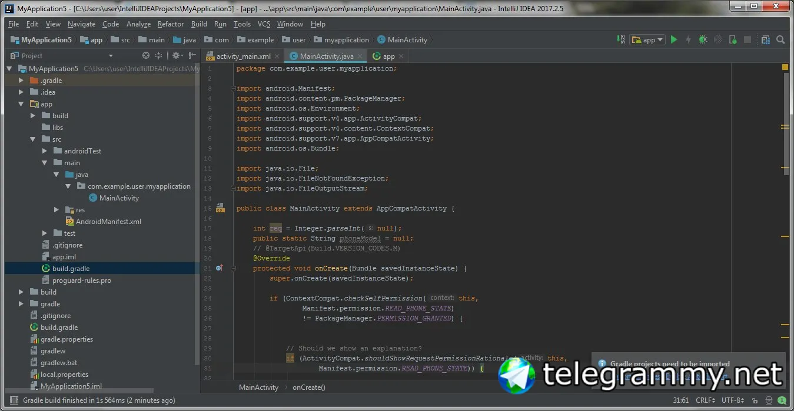This screenshot has height=411, width=794.
Task: Switch to activity_main.xml tab
Action: pyautogui.click(x=243, y=56)
